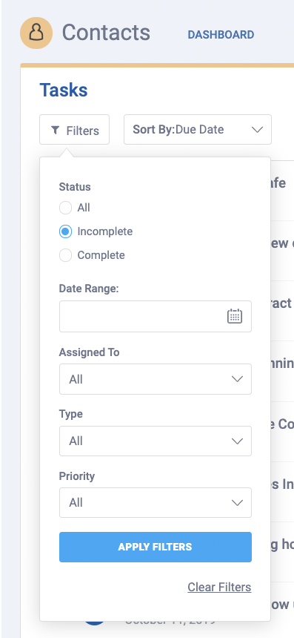Open the Type filter dropdown
The height and width of the screenshot is (638, 294).
pos(156,441)
